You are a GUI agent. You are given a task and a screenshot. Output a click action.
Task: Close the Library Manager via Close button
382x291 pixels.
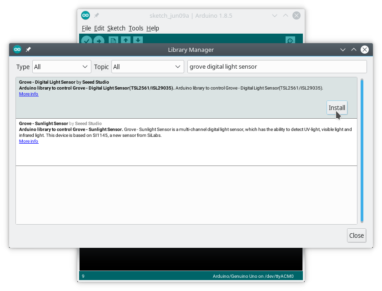tap(356, 236)
